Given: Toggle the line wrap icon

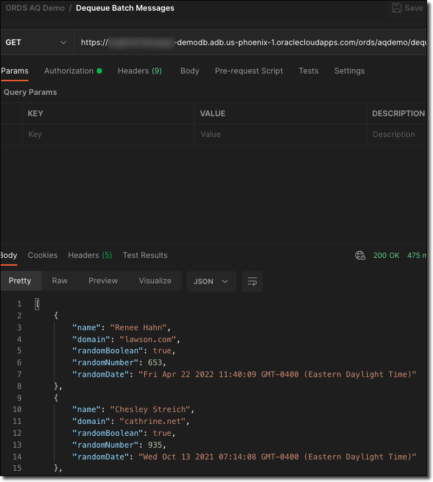Looking at the screenshot, I should pyautogui.click(x=253, y=281).
